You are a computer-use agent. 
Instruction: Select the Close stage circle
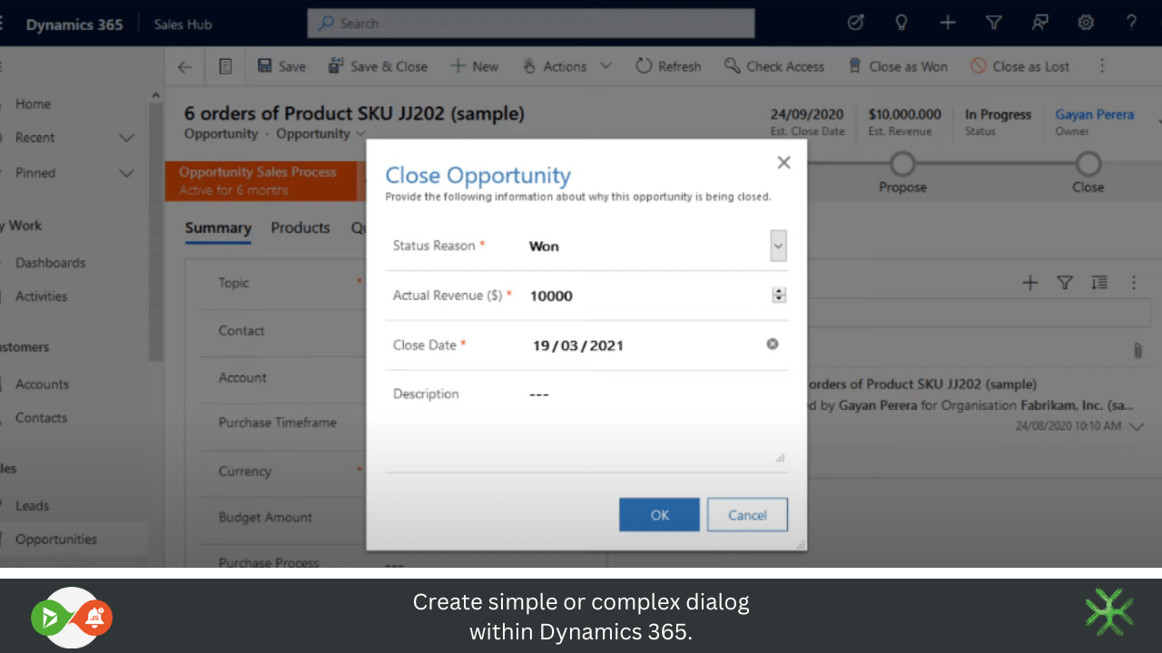(x=1088, y=164)
